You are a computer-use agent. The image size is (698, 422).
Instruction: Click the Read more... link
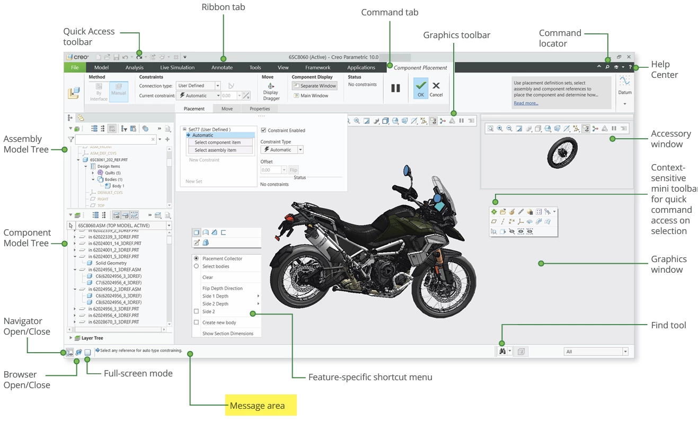526,103
